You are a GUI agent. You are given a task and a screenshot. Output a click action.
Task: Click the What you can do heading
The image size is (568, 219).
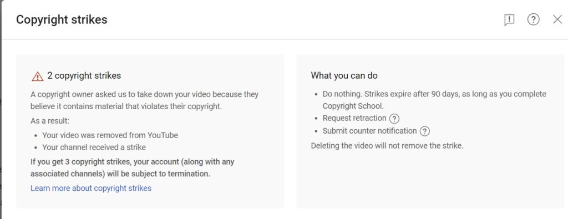click(x=344, y=75)
